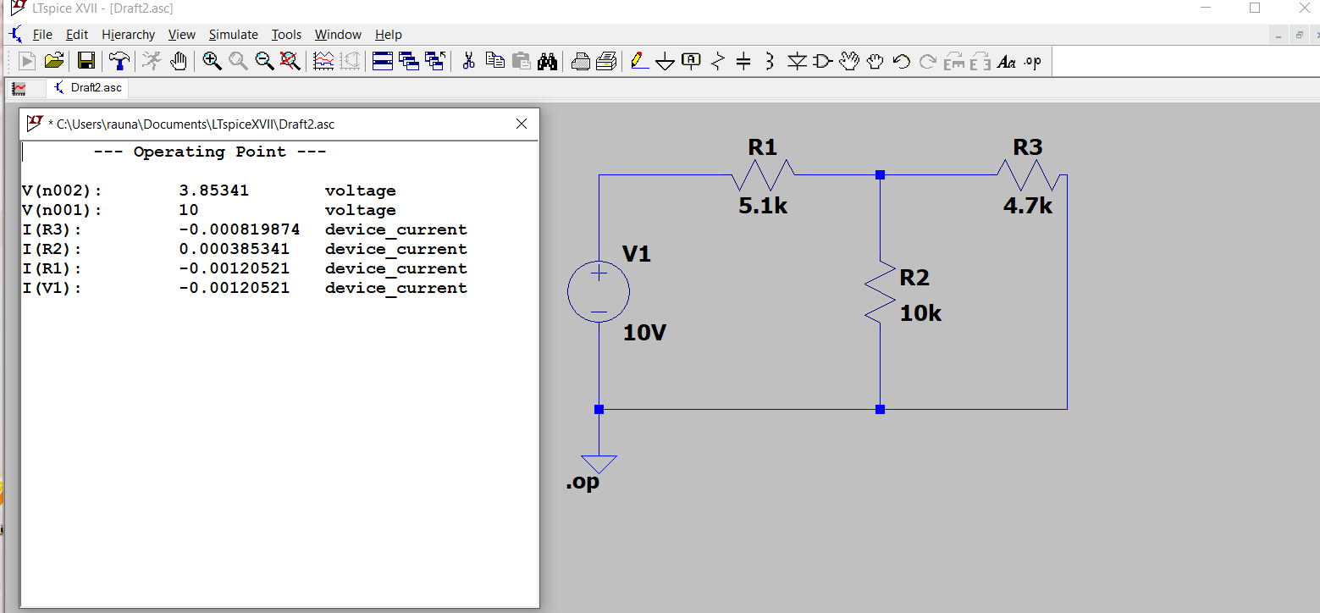1320x613 pixels.
Task: Activate the Cut scissors tool
Action: tap(468, 61)
